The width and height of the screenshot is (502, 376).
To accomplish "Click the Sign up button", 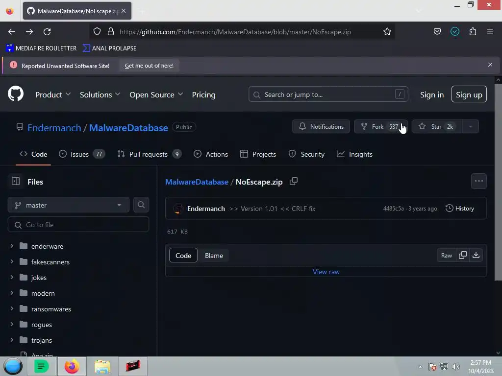I will click(469, 94).
